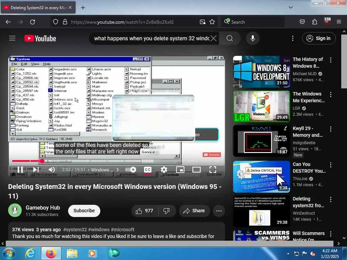The width and height of the screenshot is (347, 260).
Task: Click the #microsoft hashtag
Action: pos(122,230)
